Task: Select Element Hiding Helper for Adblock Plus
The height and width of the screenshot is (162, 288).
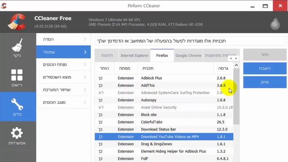Action: coord(164,151)
